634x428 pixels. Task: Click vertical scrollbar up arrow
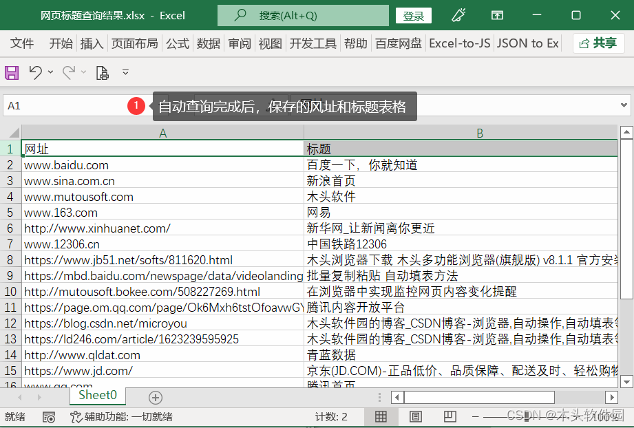point(626,131)
